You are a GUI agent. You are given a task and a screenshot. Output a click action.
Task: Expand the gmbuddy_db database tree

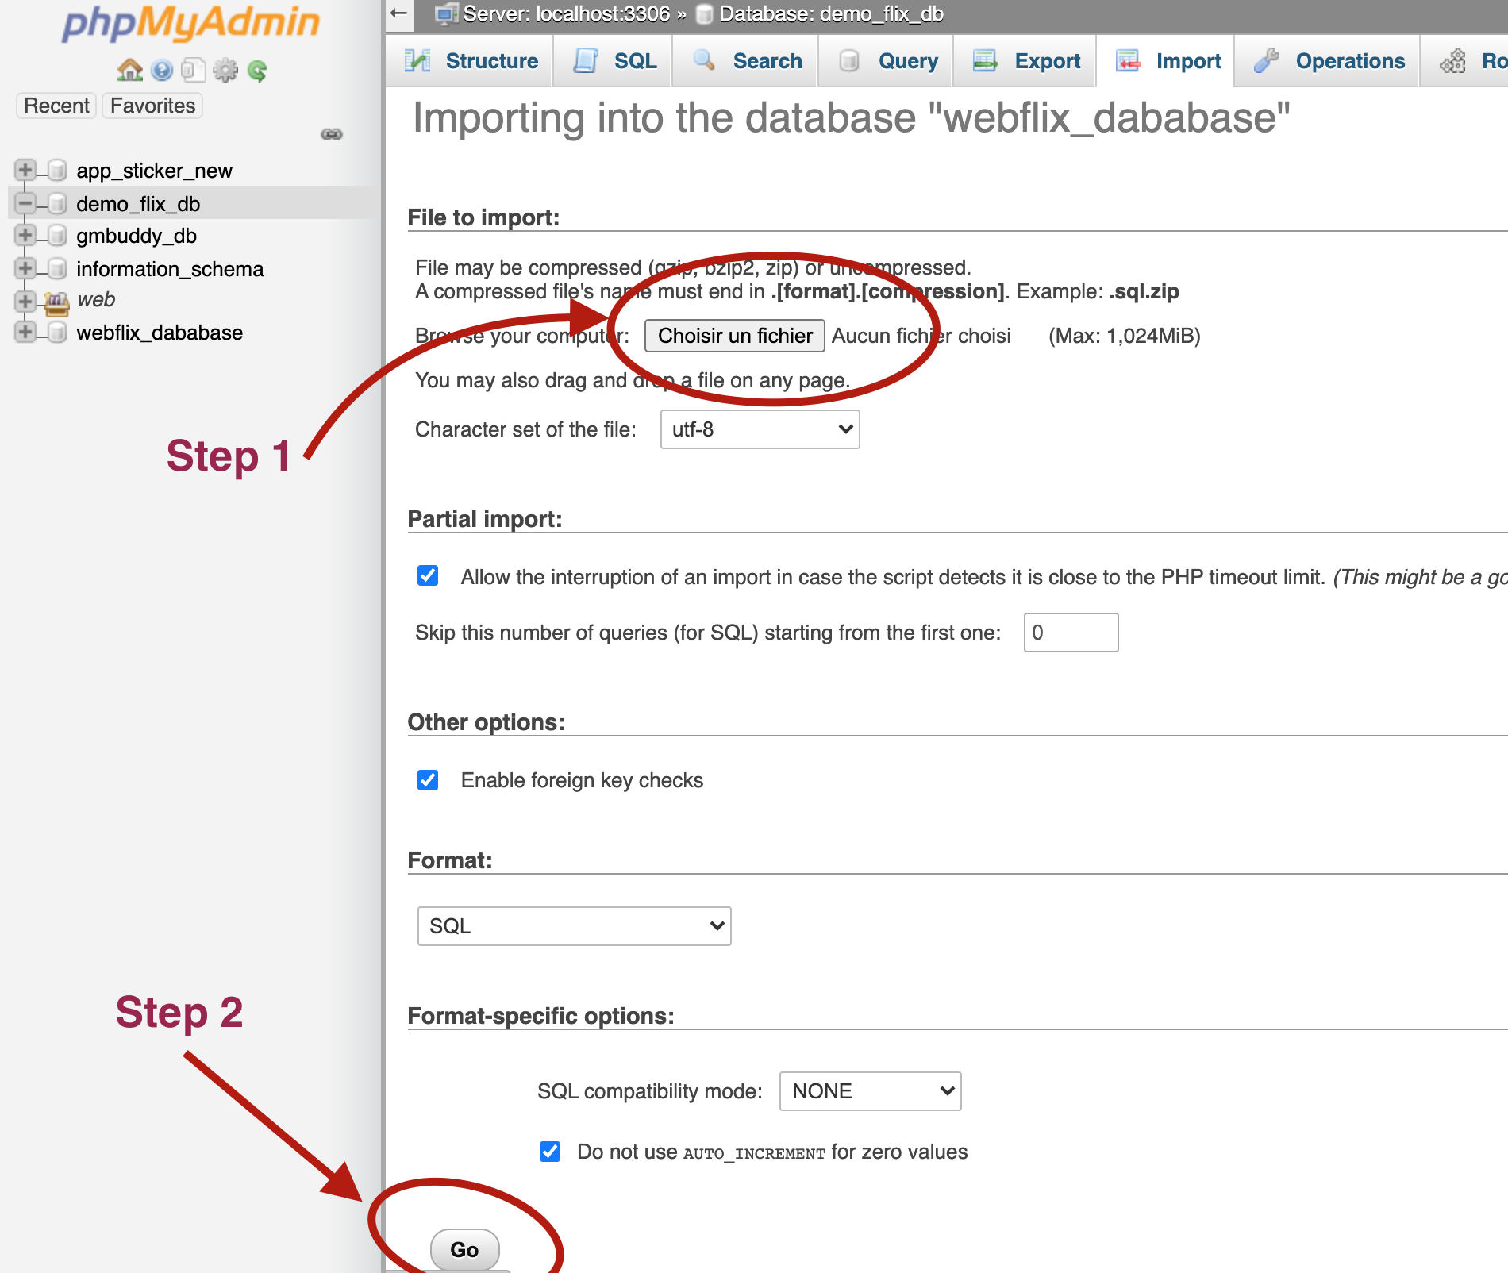point(25,236)
